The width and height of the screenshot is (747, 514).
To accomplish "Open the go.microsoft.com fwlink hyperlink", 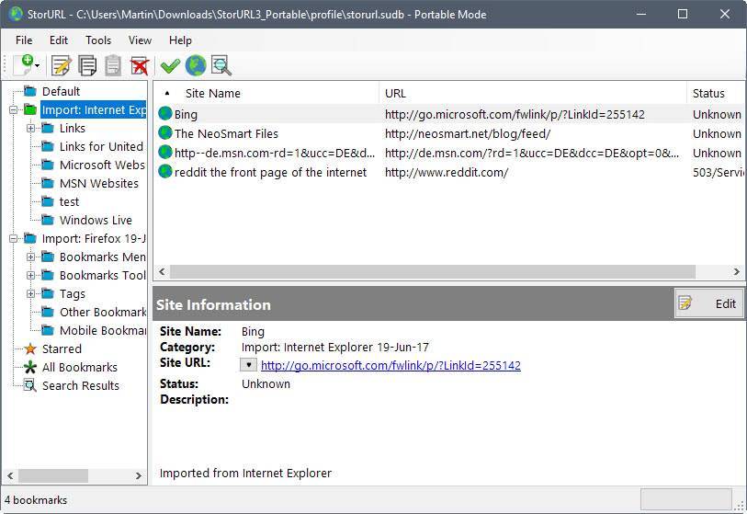I will [390, 365].
